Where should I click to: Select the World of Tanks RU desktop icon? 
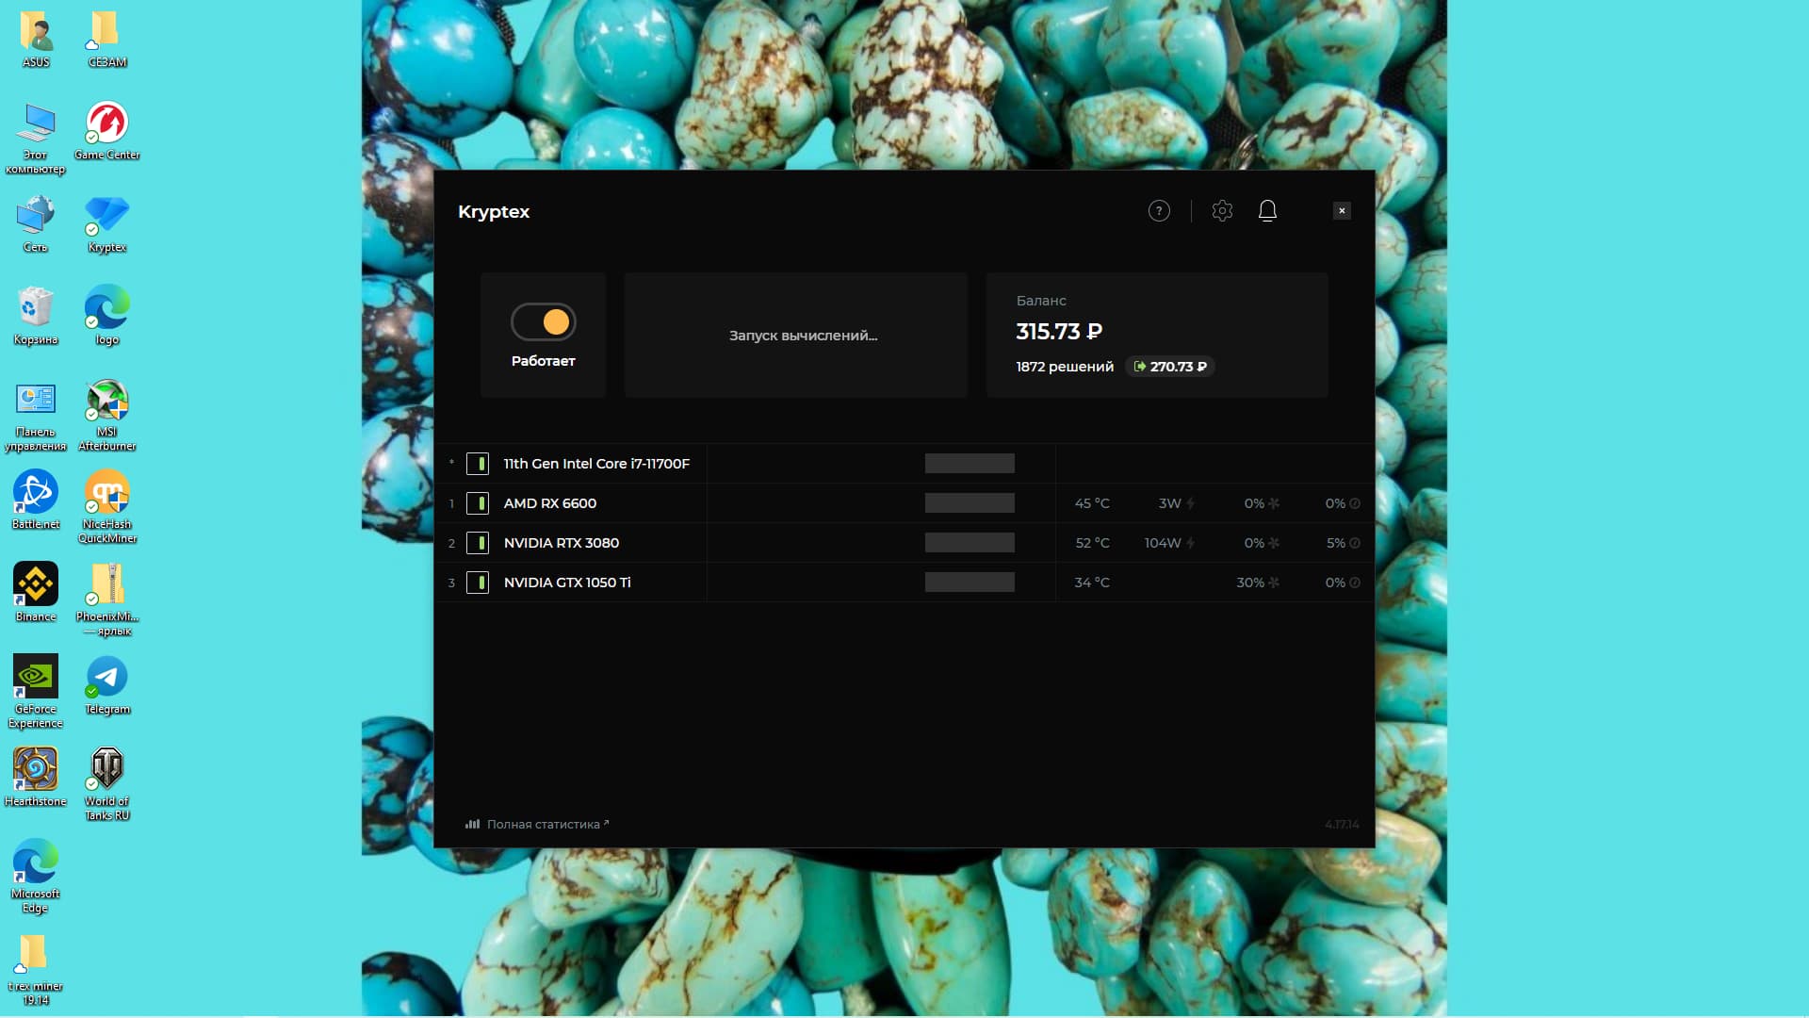pyautogui.click(x=107, y=784)
